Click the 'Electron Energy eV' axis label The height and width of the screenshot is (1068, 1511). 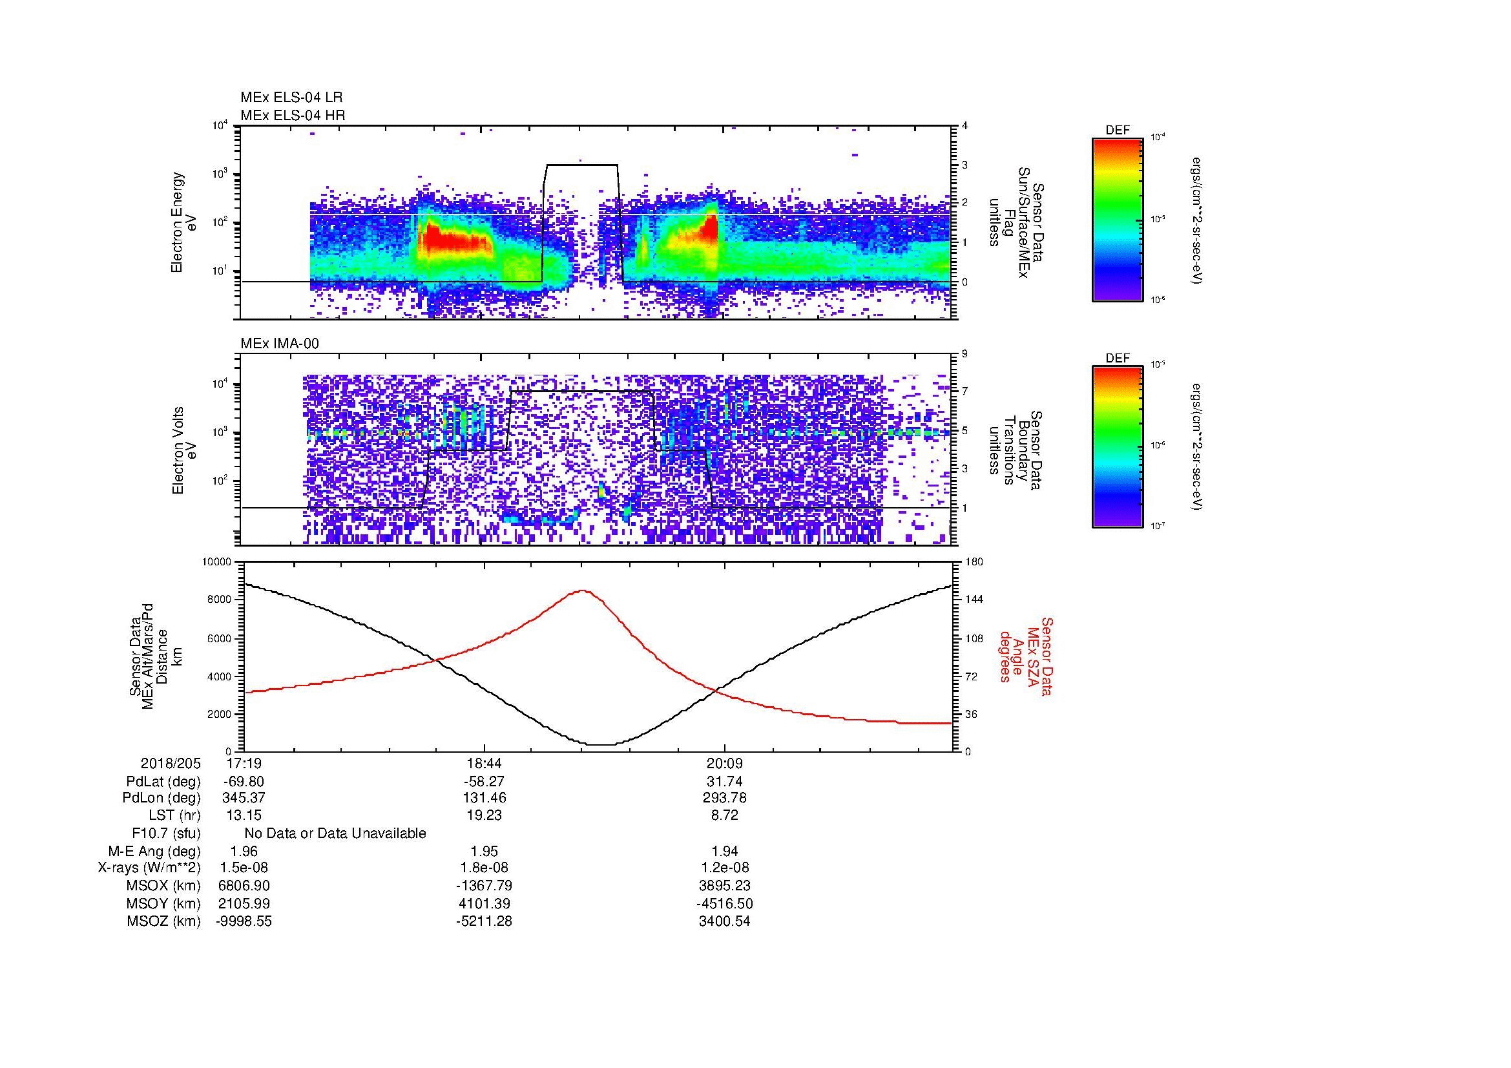183,222
